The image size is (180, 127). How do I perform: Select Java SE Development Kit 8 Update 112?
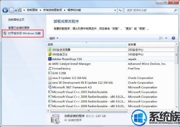(111, 83)
